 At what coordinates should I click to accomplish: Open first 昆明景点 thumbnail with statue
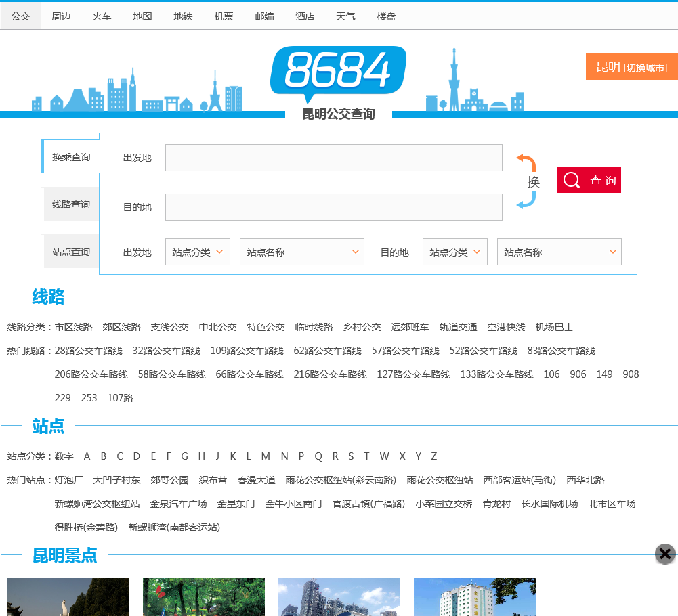68,597
